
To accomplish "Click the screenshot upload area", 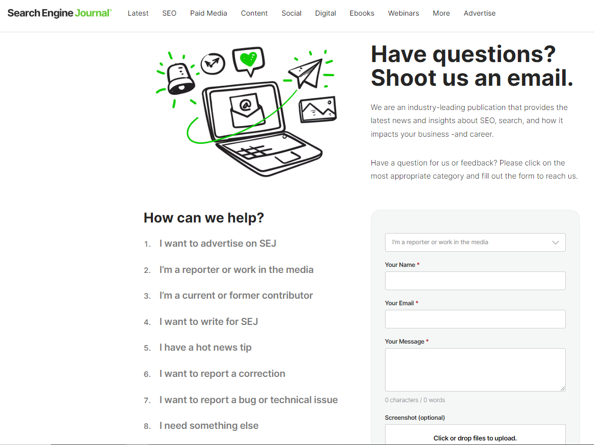I will (475, 436).
